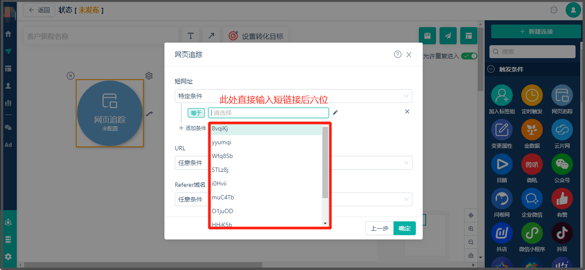Click the 搜索 search box
585x270 pixels.
[x=532, y=51]
